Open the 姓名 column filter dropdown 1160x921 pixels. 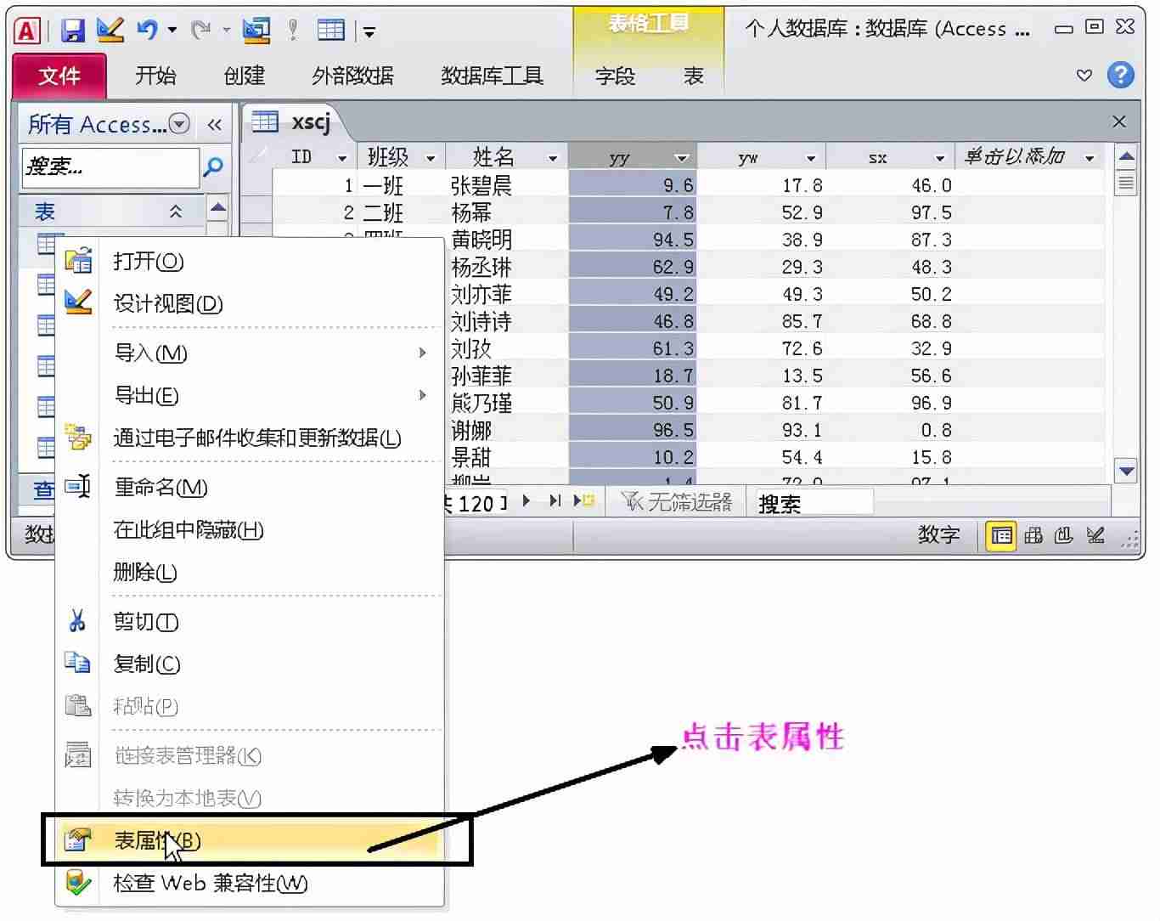[553, 158]
